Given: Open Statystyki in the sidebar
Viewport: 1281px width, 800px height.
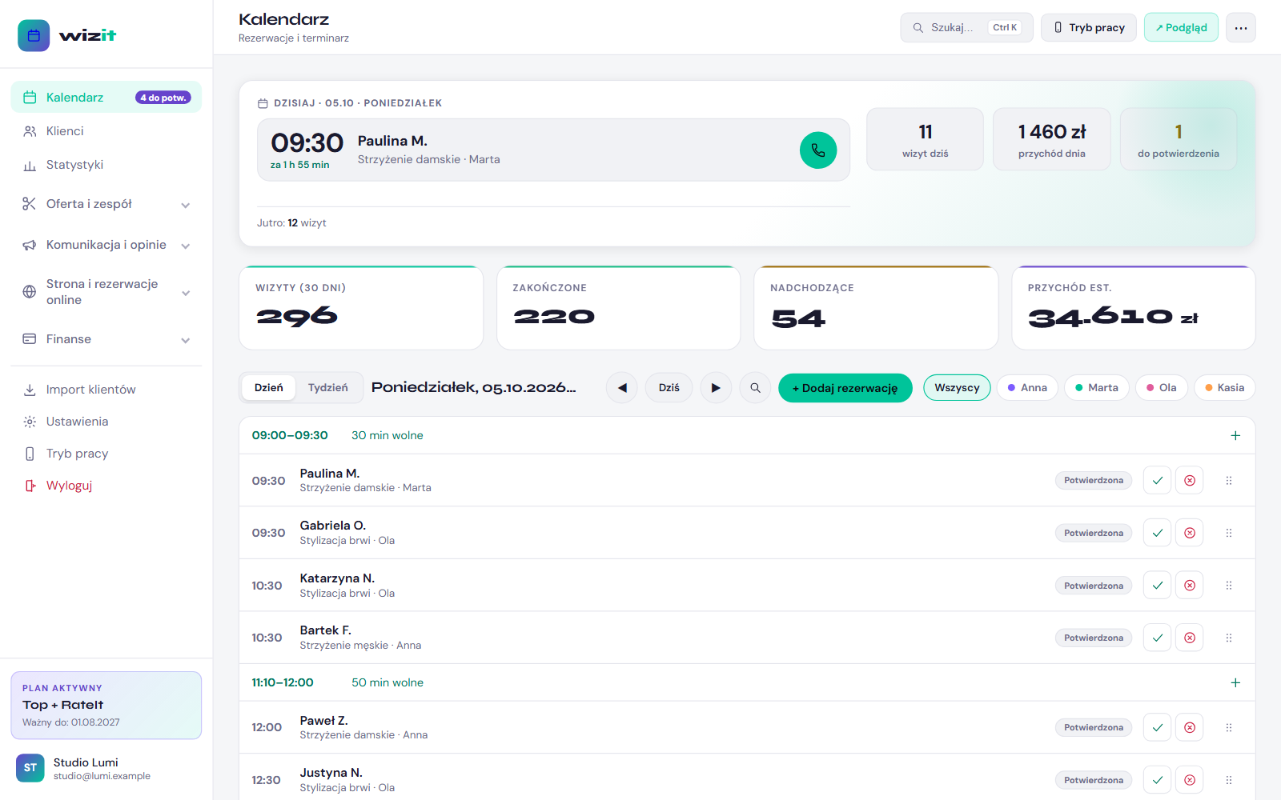Looking at the screenshot, I should 106,165.
